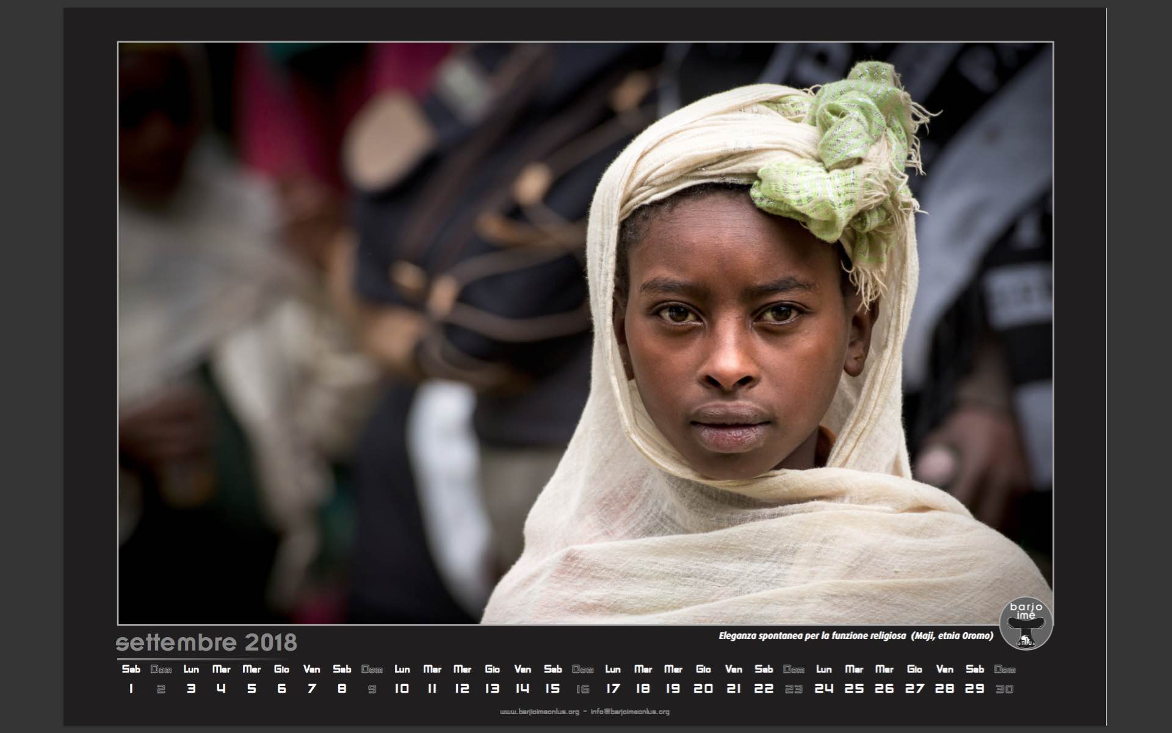Click calendar day number 7
Screen dimensions: 1172x733
312,688
